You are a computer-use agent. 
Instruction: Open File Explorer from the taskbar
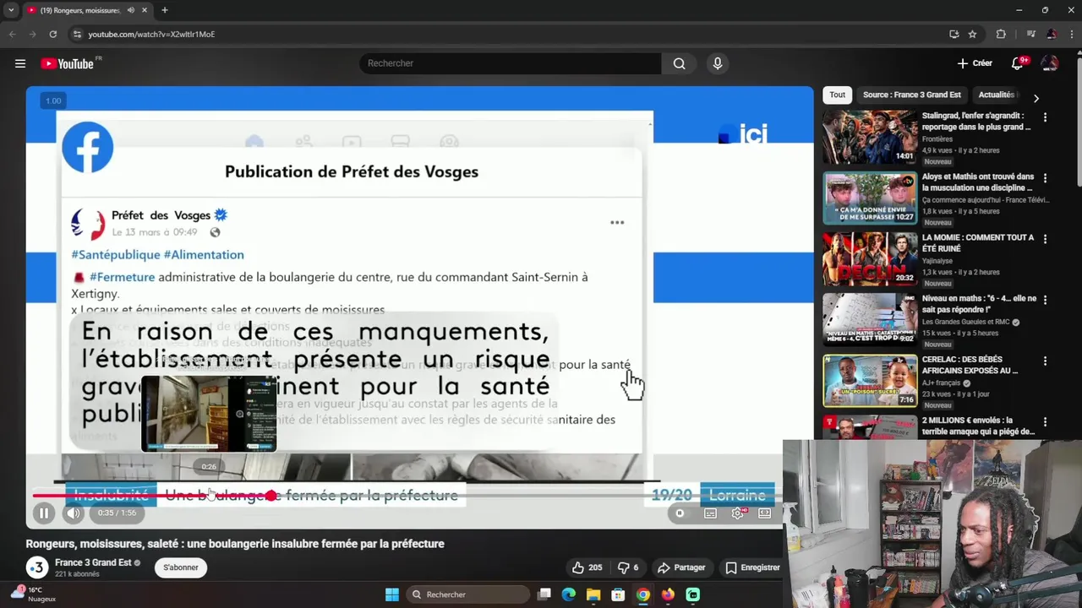click(x=593, y=594)
